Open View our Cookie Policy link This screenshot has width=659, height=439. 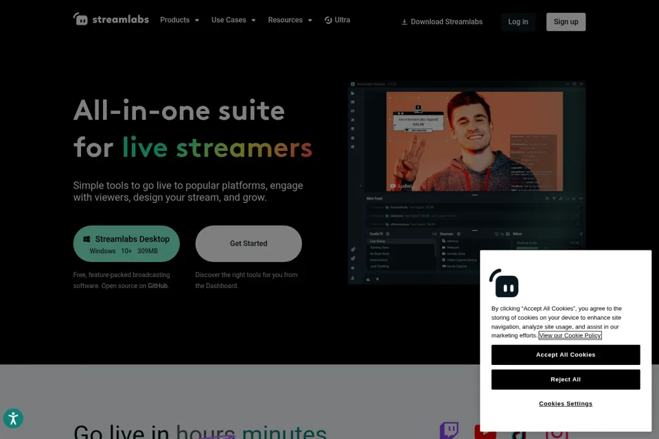click(x=570, y=335)
